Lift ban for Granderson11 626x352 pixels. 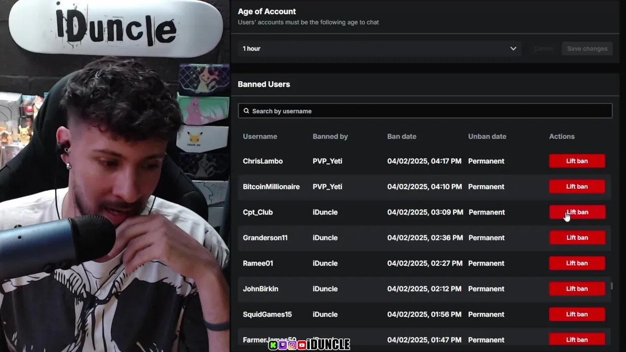(x=577, y=238)
